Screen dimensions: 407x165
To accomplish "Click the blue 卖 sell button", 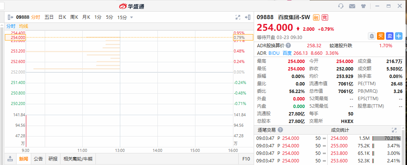I will click(x=389, y=36).
